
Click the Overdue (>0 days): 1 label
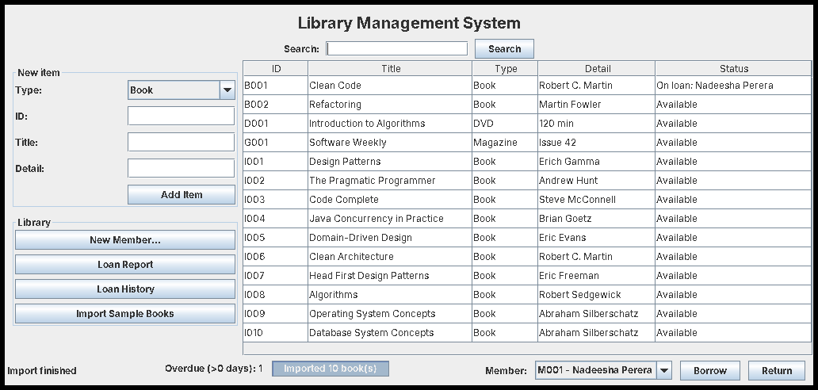click(214, 369)
